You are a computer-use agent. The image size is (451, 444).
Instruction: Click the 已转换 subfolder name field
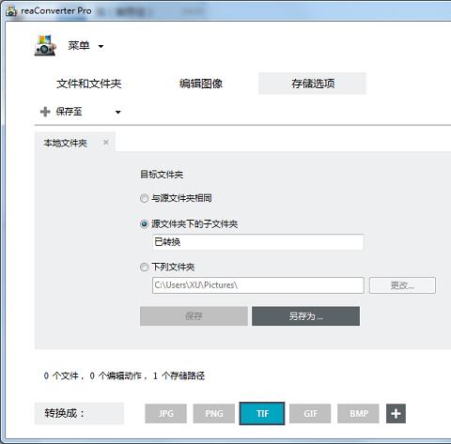coord(258,242)
